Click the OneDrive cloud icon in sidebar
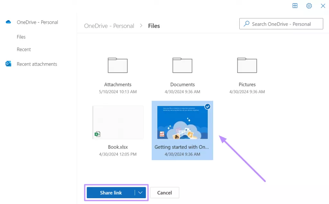 (8, 22)
